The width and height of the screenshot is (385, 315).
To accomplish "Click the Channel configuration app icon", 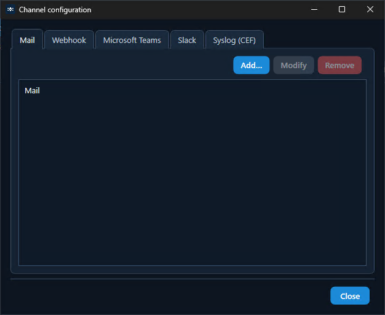I will [x=10, y=10].
